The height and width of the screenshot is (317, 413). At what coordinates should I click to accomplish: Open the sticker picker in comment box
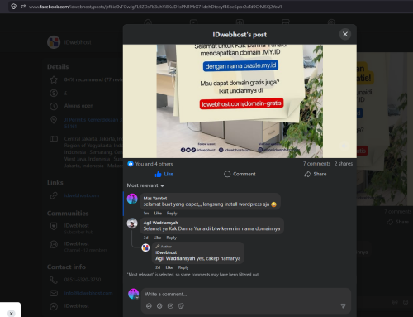tap(181, 305)
